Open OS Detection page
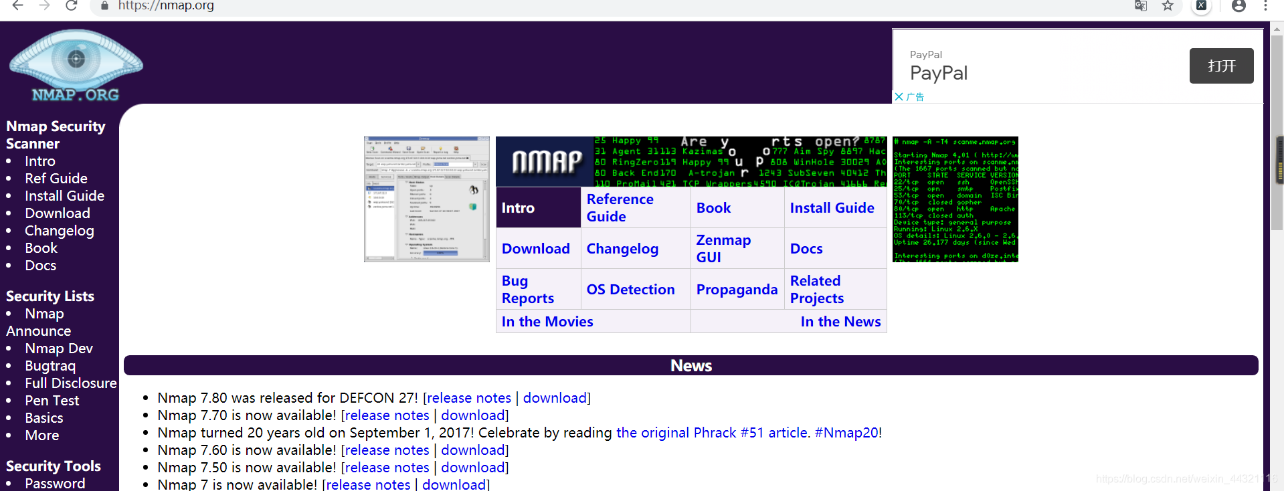 point(630,290)
